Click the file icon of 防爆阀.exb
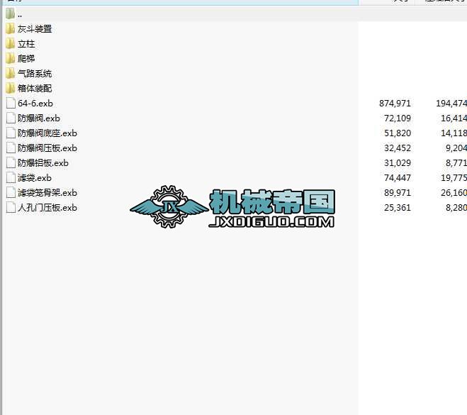 pyautogui.click(x=11, y=118)
